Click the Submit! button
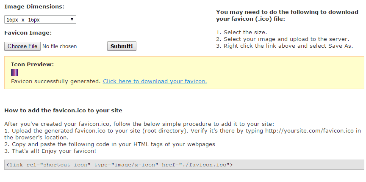This screenshot has width=366, height=182. (122, 46)
